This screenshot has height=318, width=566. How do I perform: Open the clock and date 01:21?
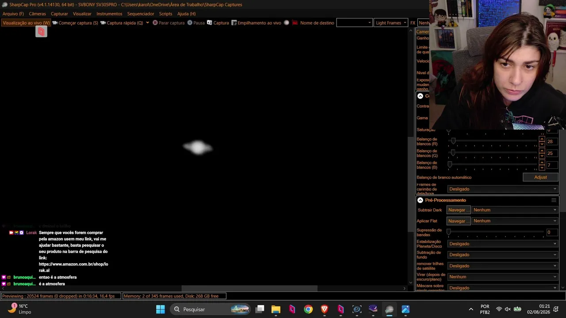pyautogui.click(x=538, y=309)
